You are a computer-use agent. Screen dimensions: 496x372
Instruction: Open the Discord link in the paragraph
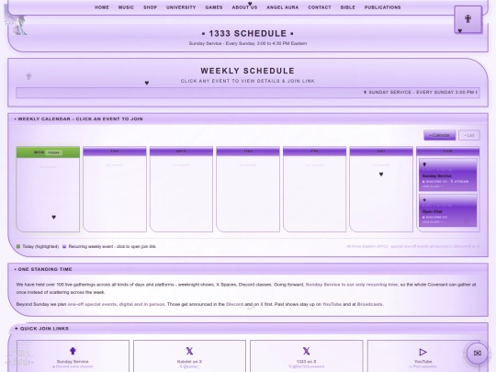(x=234, y=304)
